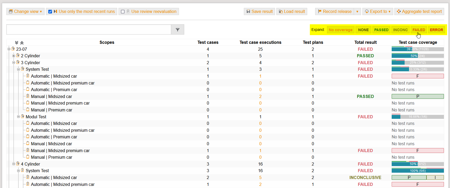The image size is (450, 188).
Task: Open the Change view dropdown
Action: click(x=25, y=12)
